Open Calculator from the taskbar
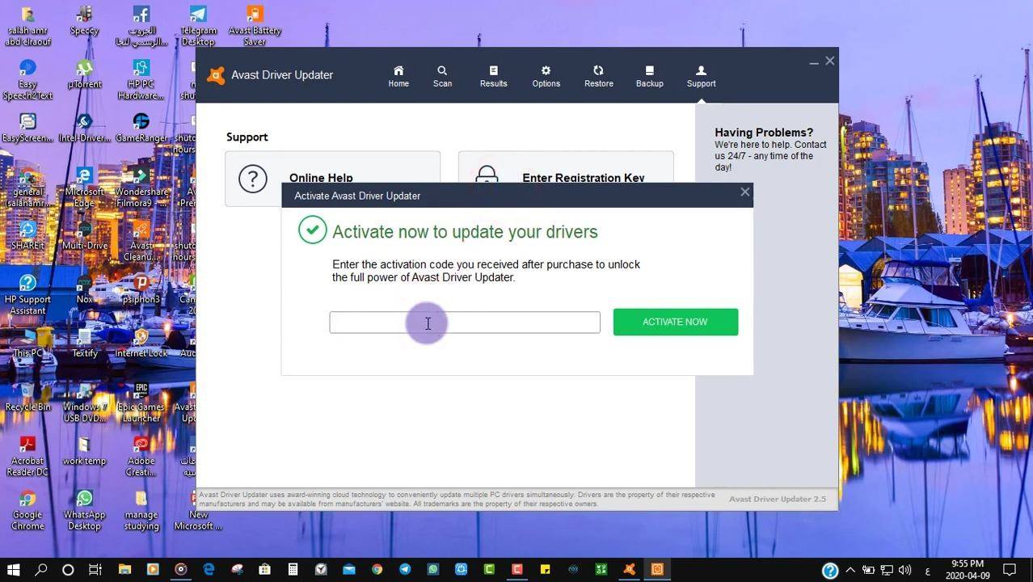1033x582 pixels. [x=293, y=569]
